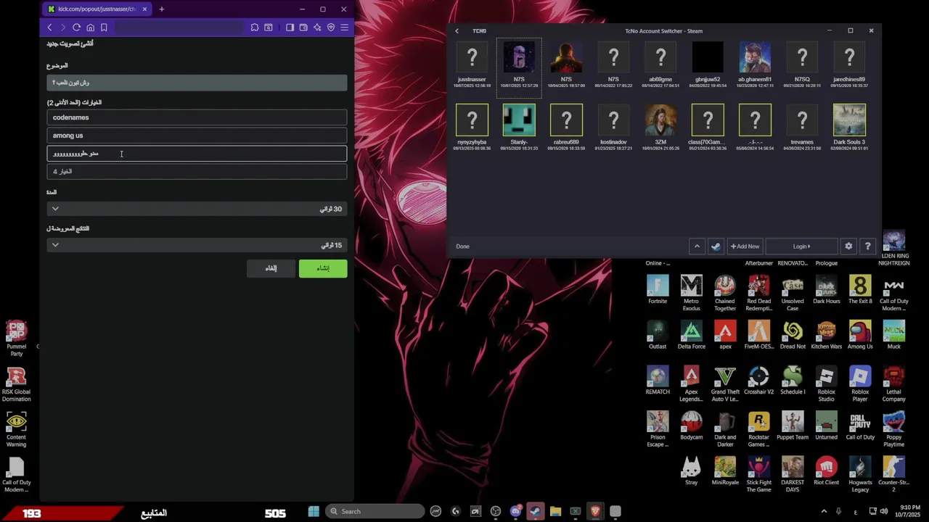Open Riot Client desktop shortcut
The image size is (929, 522).
(826, 471)
